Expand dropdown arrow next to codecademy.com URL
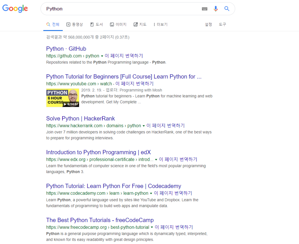299x244 pixels. pos(151,194)
